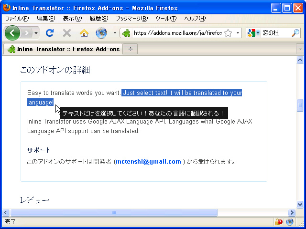Image resolution: width=306 pixels, height=229 pixels.
Task: Open the address bar history dropdown
Action: (238, 33)
